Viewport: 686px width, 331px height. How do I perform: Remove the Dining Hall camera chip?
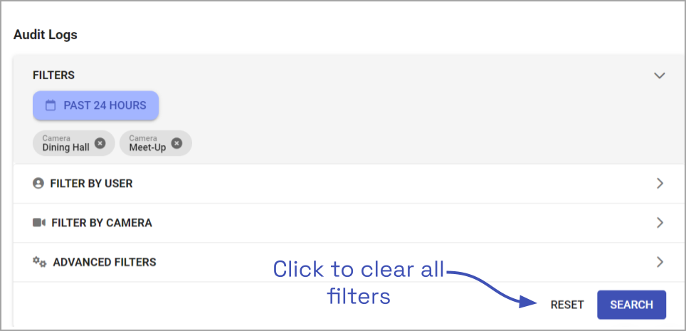[100, 143]
